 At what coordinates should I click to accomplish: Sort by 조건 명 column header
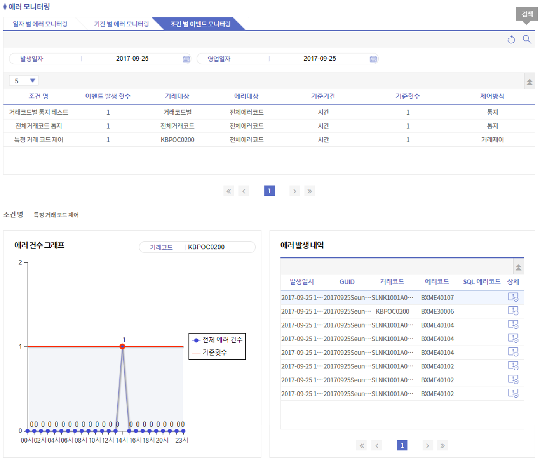[38, 96]
